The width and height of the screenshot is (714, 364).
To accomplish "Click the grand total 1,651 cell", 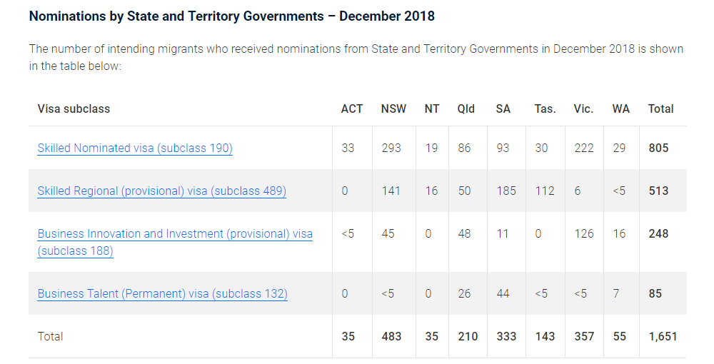I will [662, 336].
